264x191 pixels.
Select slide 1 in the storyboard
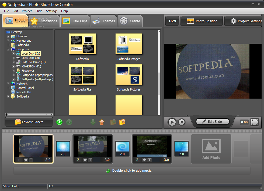coord(33,149)
